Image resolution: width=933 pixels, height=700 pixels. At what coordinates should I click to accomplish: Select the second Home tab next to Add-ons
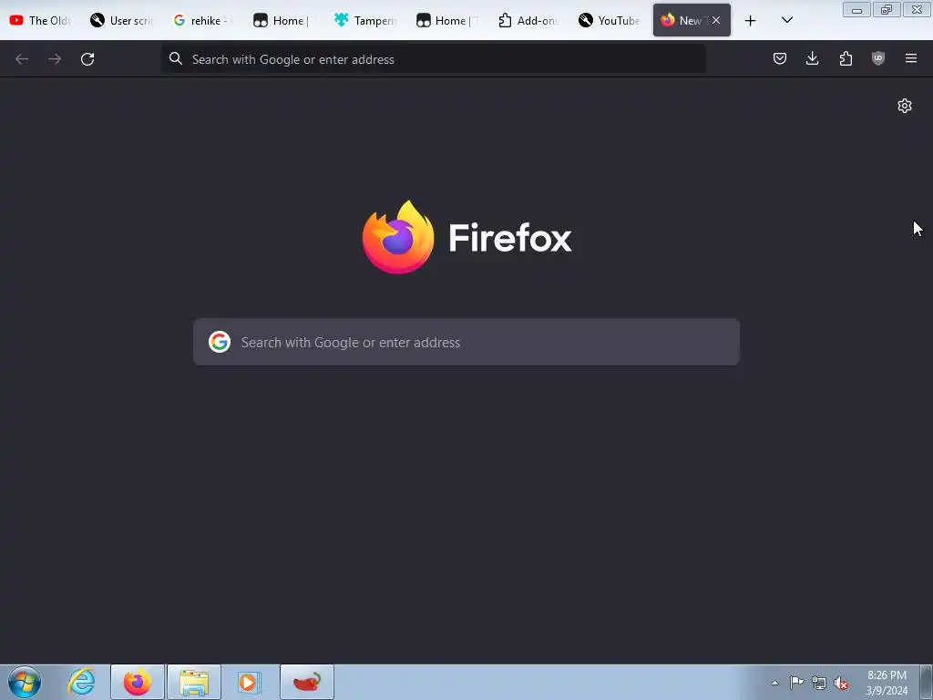coord(447,20)
